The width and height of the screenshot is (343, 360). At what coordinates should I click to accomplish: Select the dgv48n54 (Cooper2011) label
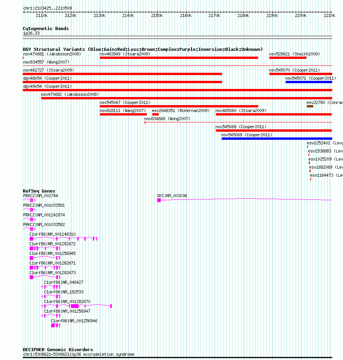click(47, 78)
